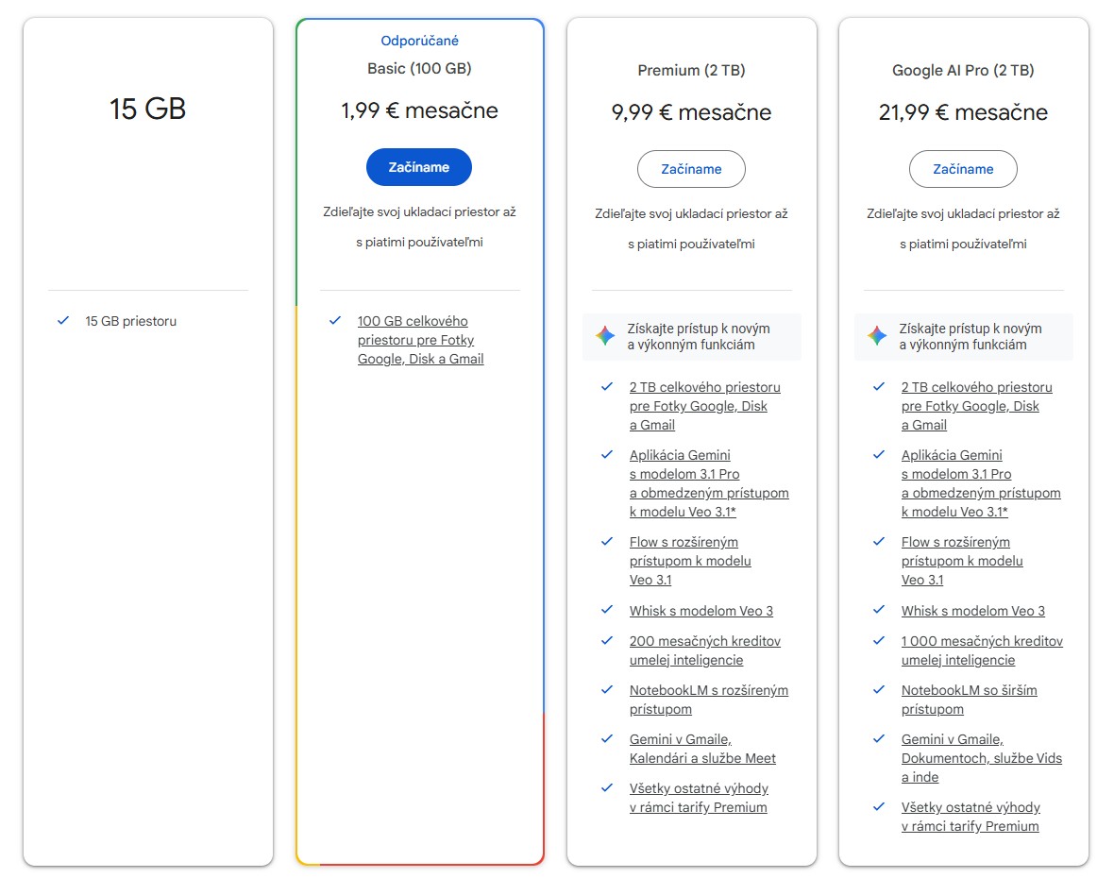The height and width of the screenshot is (878, 1114).
Task: Click the checkmark beside 'Gemini v Gmaile, Kalendári'
Action: [607, 739]
